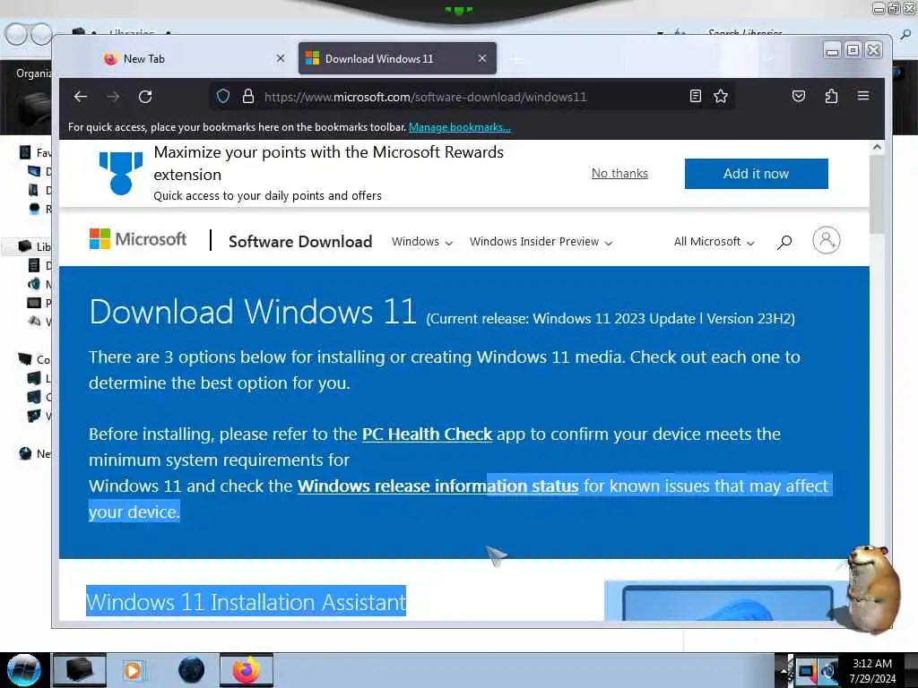This screenshot has width=918, height=688.
Task: Expand All Microsoft dropdown menu
Action: [x=714, y=242]
